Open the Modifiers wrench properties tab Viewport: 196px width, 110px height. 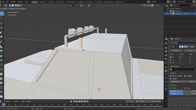tap(166, 71)
